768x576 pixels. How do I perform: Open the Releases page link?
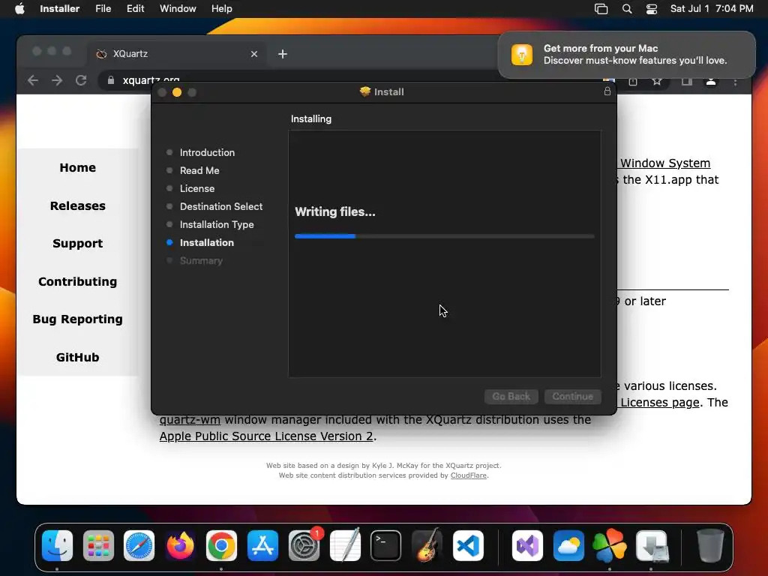tap(77, 205)
